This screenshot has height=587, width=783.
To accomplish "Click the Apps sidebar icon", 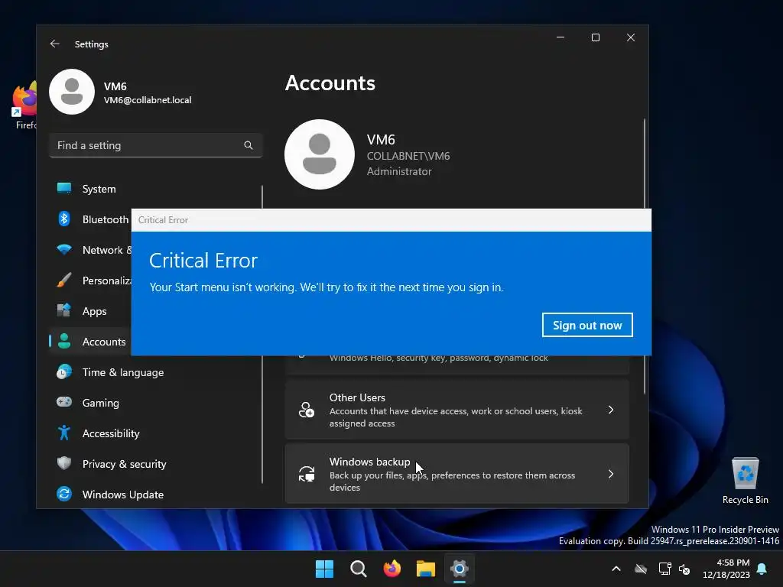I will (x=64, y=310).
